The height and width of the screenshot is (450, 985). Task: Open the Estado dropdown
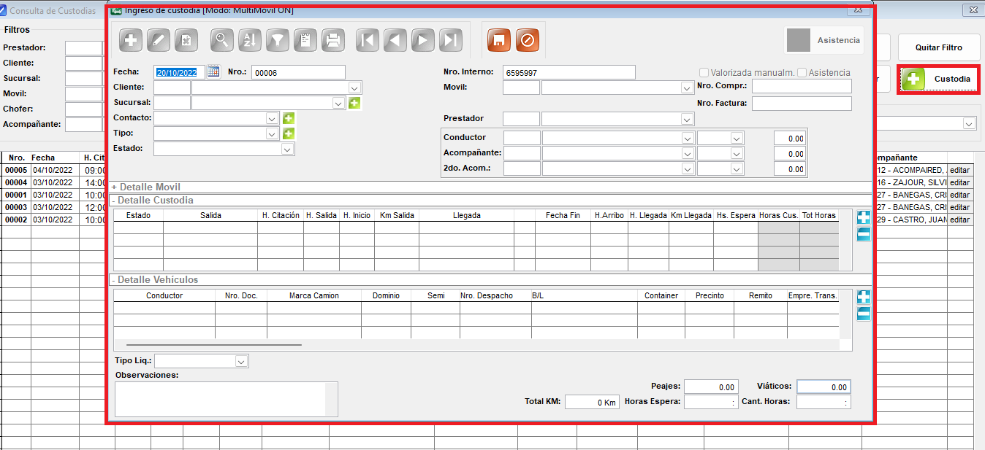click(x=288, y=149)
